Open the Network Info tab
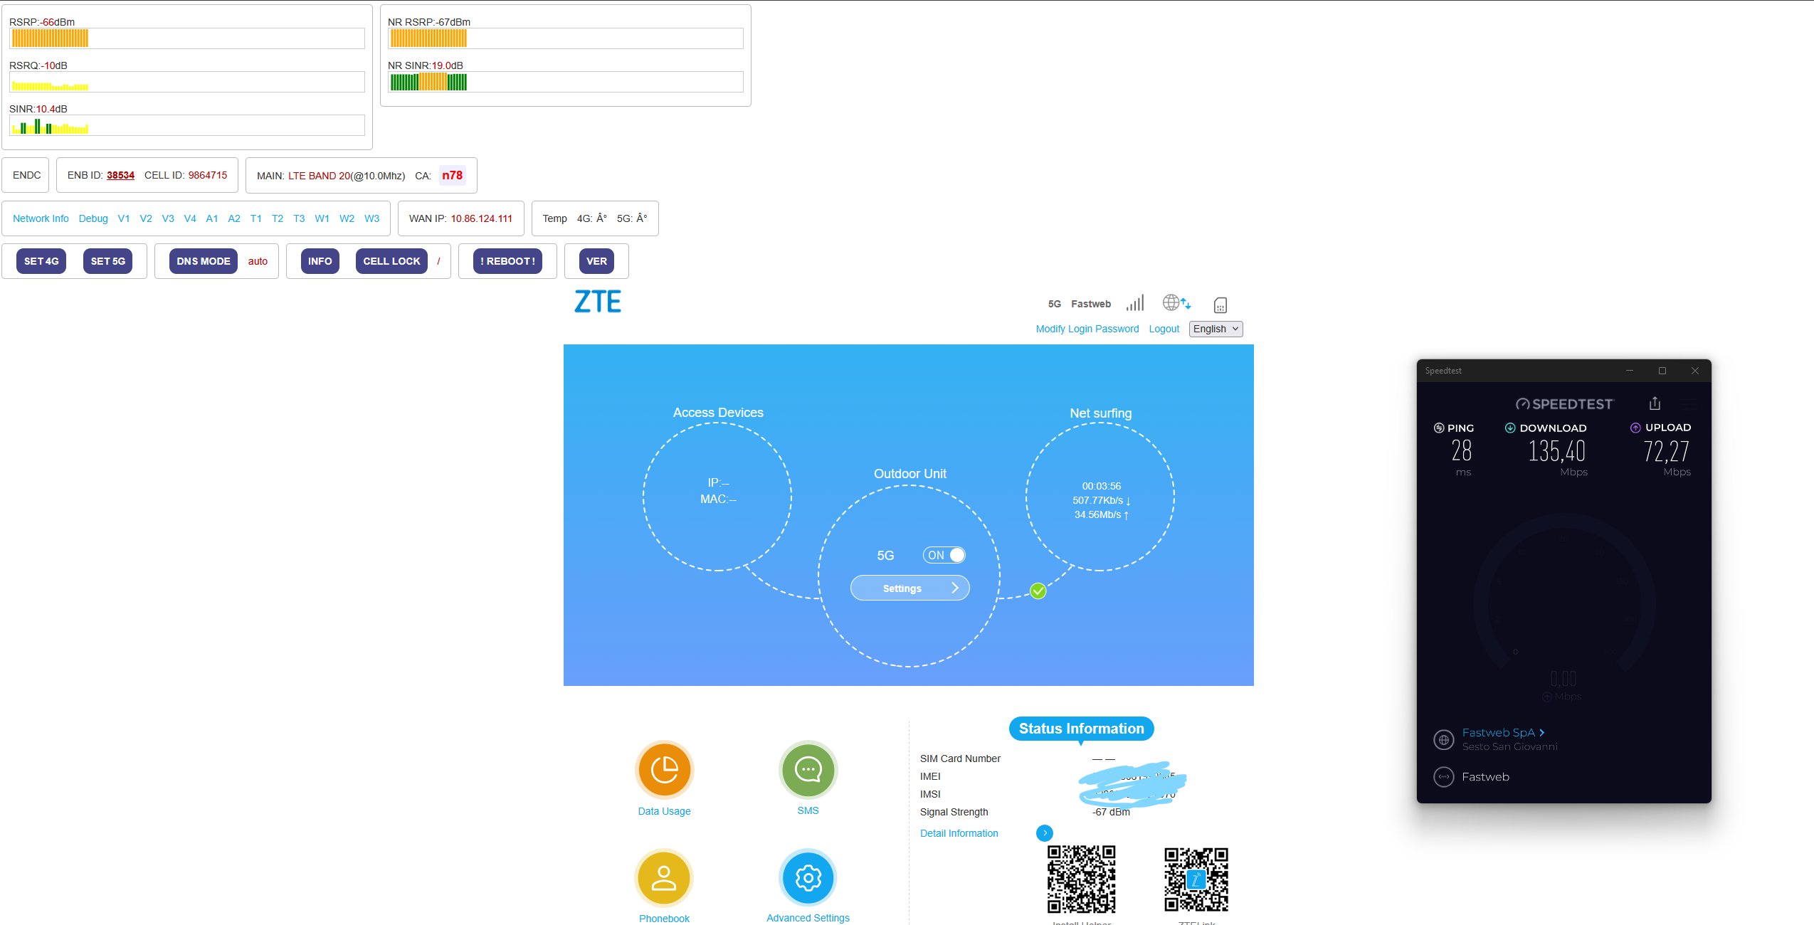 coord(41,218)
